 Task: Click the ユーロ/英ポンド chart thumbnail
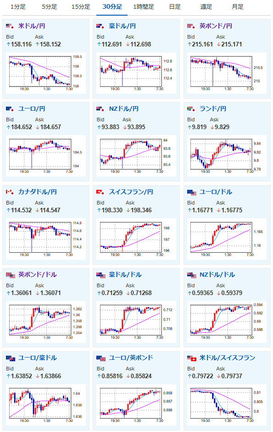136,405
